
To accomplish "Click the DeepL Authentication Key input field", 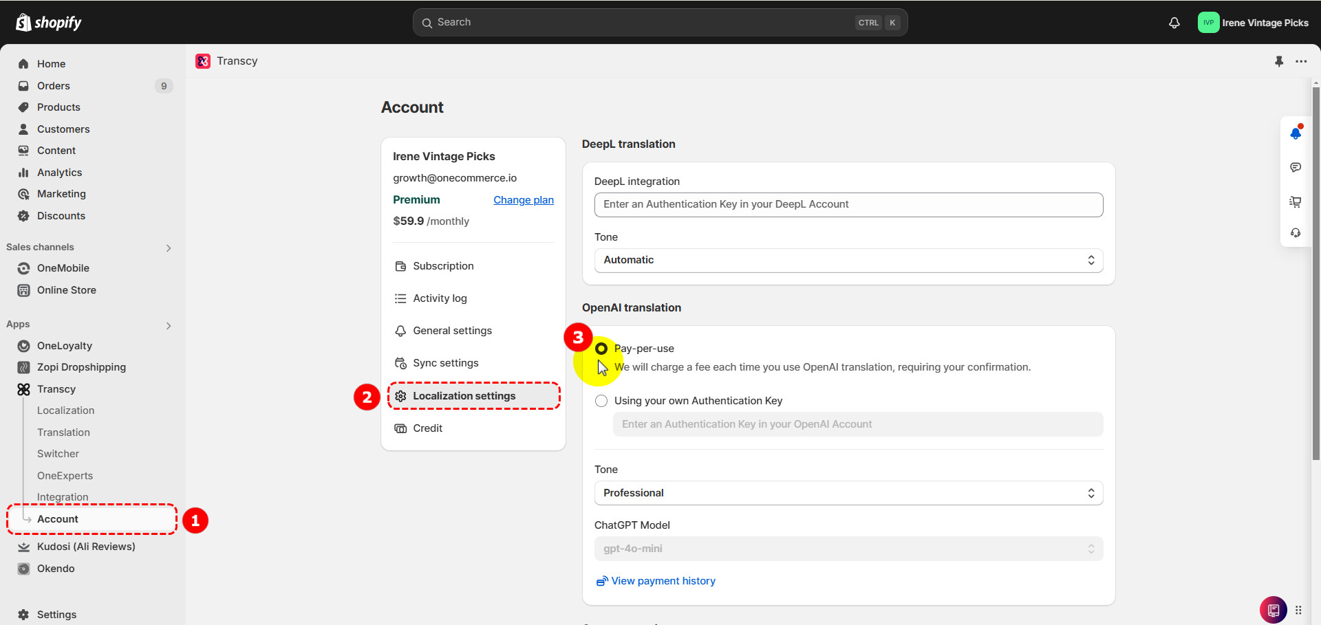I will pyautogui.click(x=848, y=205).
